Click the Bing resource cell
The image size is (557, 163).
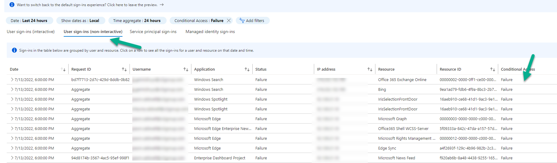pos(382,89)
